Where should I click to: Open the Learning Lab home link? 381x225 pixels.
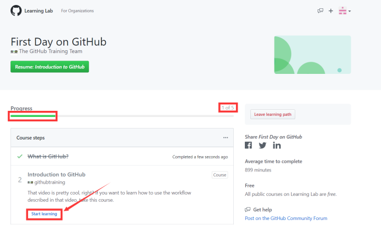(39, 11)
